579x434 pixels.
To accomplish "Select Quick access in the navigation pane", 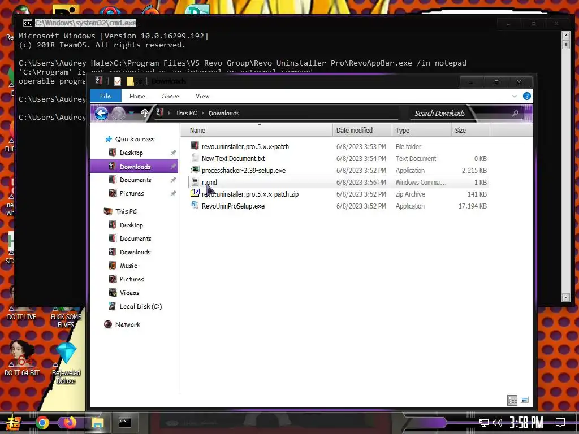I will pyautogui.click(x=135, y=139).
